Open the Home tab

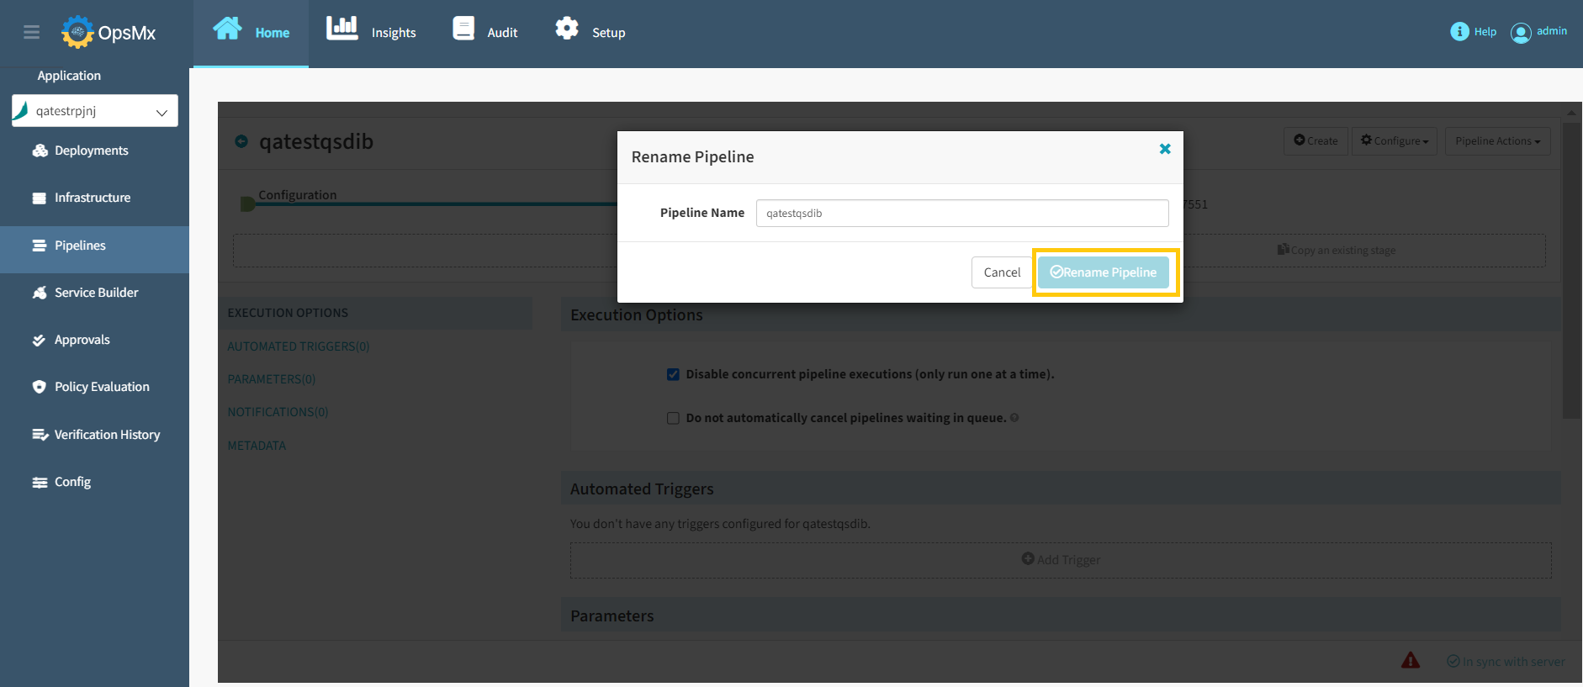pyautogui.click(x=251, y=32)
